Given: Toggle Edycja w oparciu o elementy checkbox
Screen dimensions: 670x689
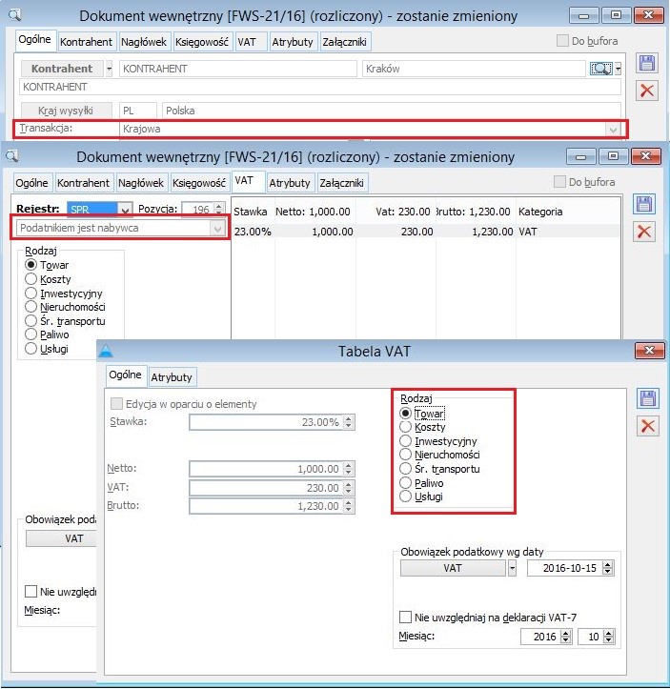Looking at the screenshot, I should click(116, 403).
